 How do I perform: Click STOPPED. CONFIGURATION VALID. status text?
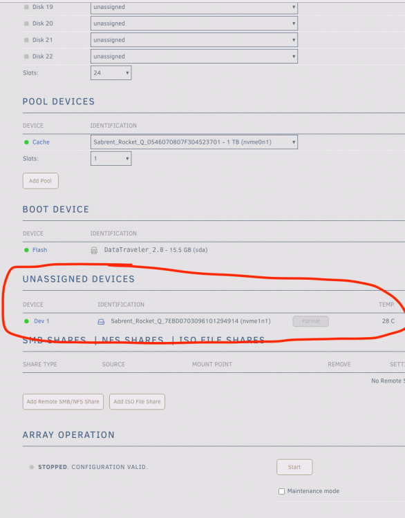[93, 467]
